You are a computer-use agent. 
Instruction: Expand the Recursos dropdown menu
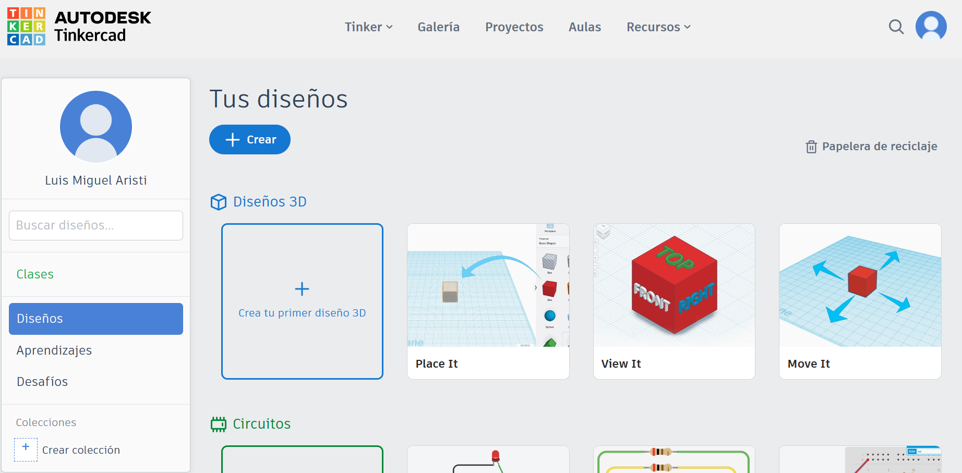point(658,27)
